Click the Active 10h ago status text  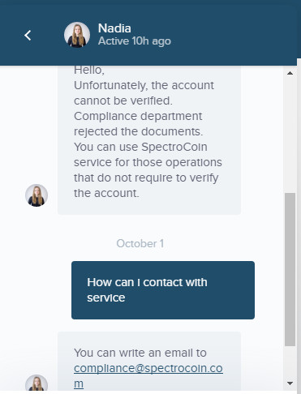[x=135, y=41]
